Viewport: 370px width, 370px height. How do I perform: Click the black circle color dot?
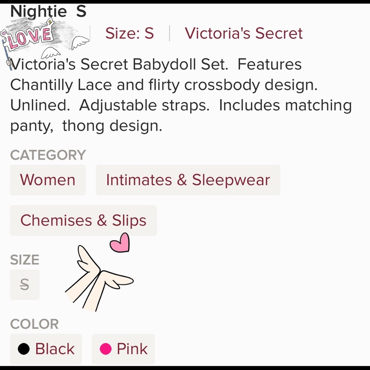tap(24, 349)
